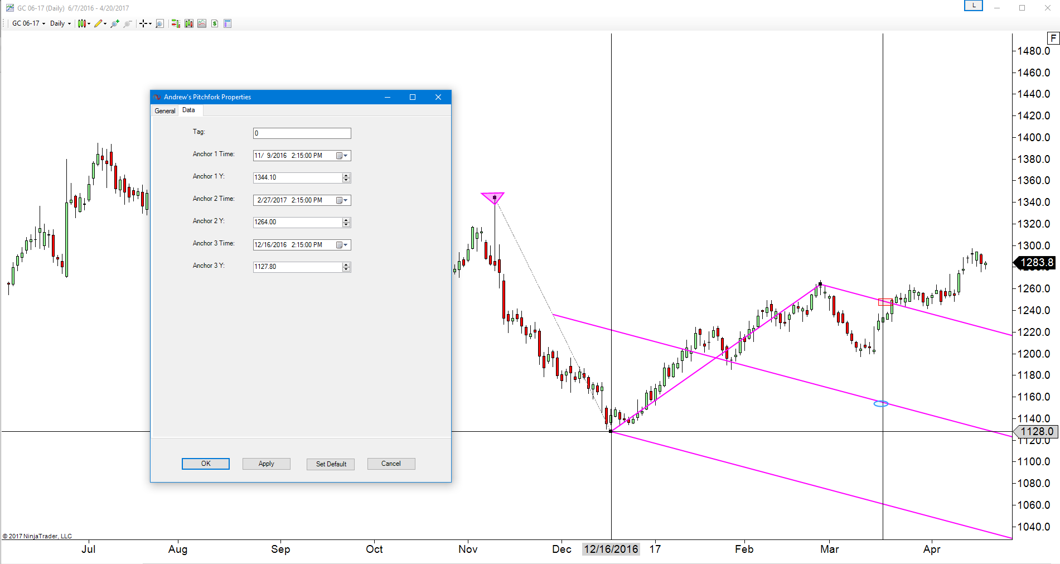This screenshot has height=564, width=1060.
Task: Maximize the Andrew's Pitchfork Properties dialog
Action: pyautogui.click(x=413, y=97)
